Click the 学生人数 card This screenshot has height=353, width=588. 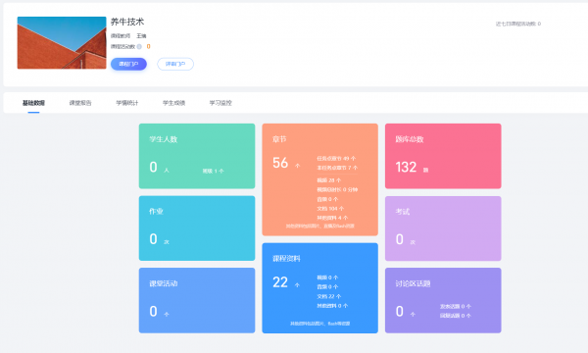(x=197, y=156)
